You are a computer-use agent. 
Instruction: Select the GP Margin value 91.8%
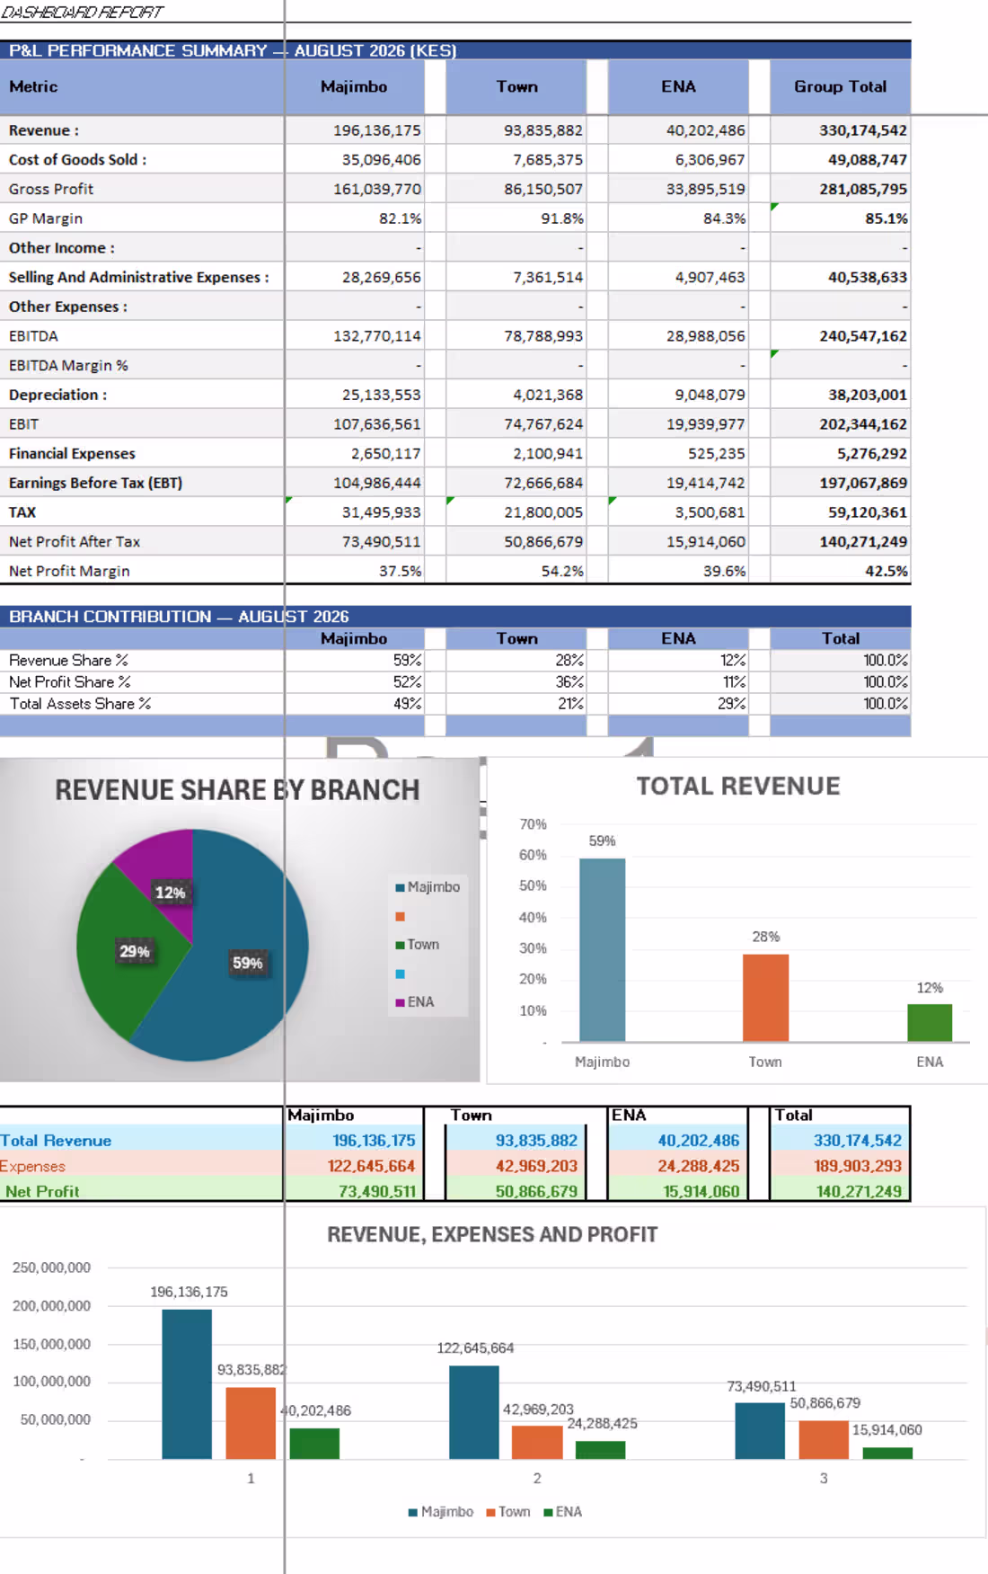[516, 218]
